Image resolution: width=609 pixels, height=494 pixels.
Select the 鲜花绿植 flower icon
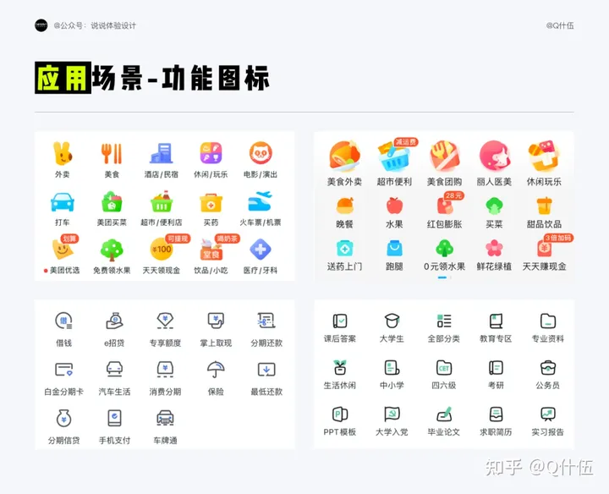(494, 248)
